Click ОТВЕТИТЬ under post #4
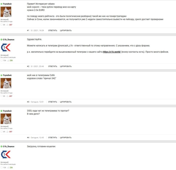This screenshot has width=176, height=170. [x=53, y=138]
